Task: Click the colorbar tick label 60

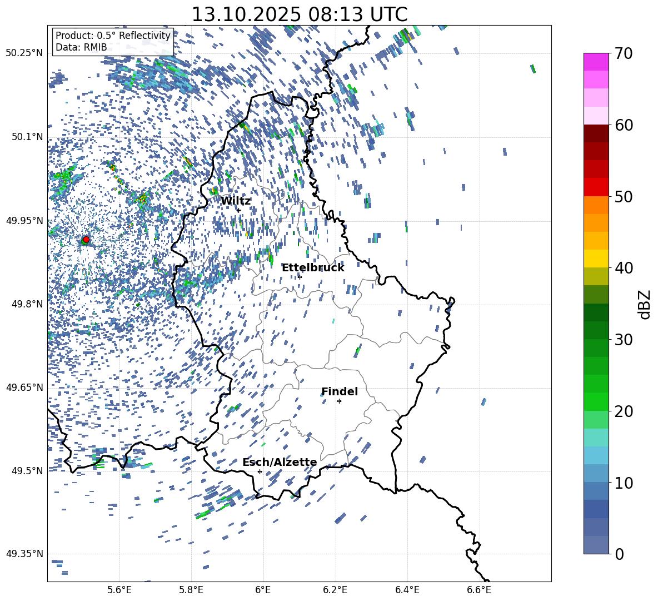Action: coord(624,125)
